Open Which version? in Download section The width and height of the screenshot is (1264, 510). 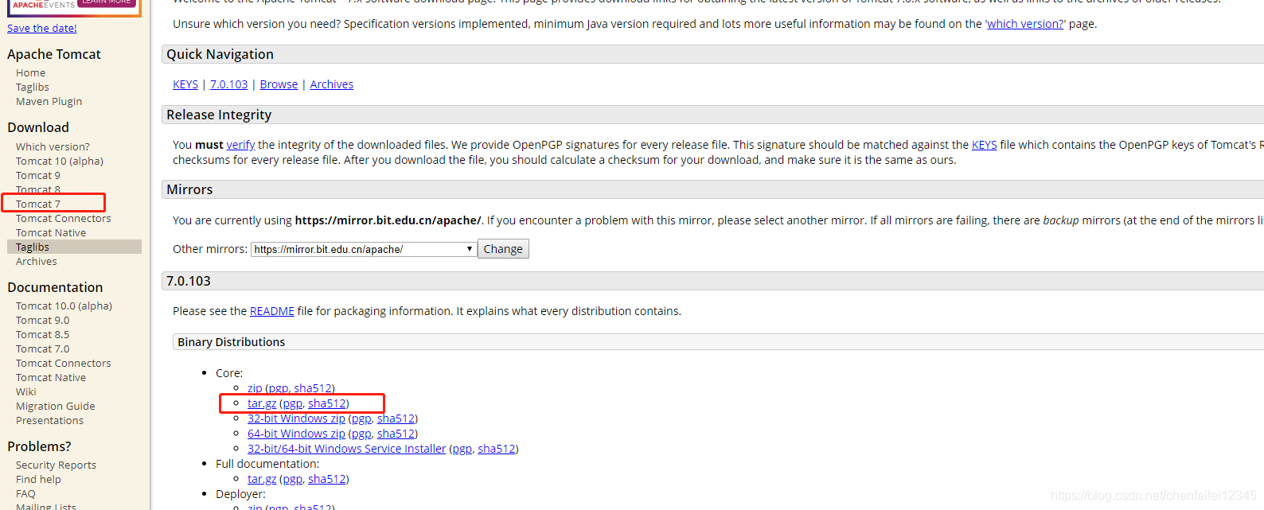coord(53,146)
